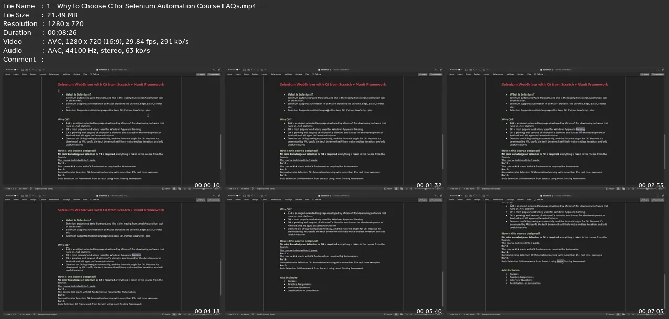The image size is (669, 319).
Task: Click 'Why C#?' heading in the 00:04:18 frame
Action: pos(63,245)
